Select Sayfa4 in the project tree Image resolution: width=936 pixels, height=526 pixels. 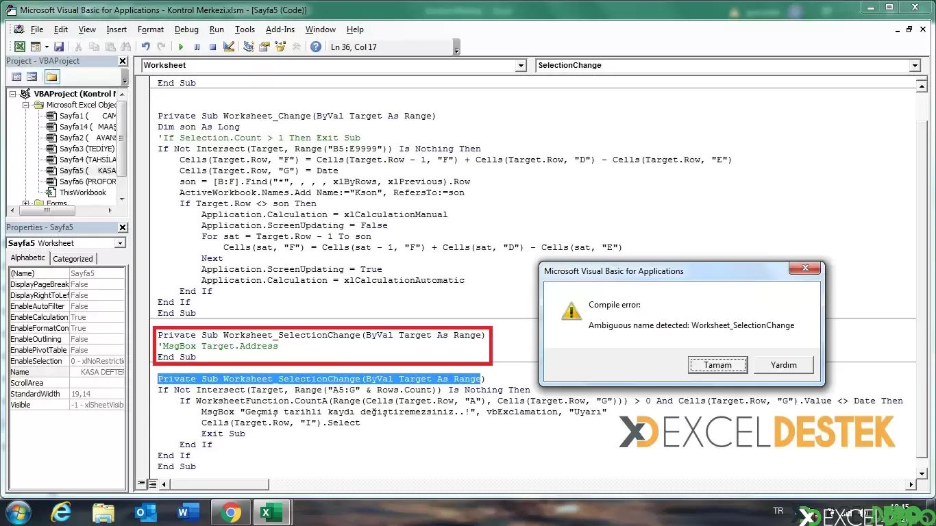click(81, 160)
